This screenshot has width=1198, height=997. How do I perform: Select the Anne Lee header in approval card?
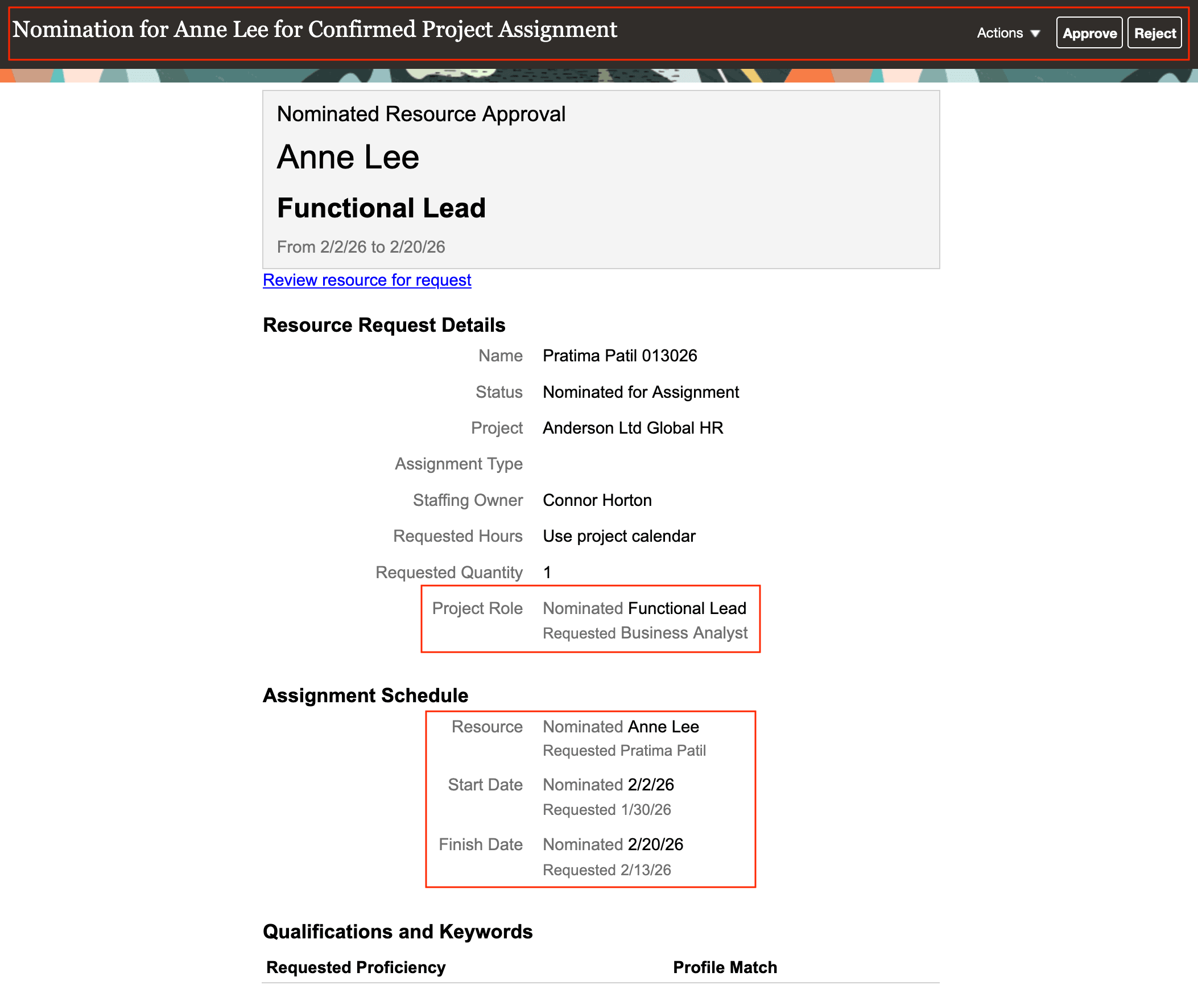pyautogui.click(x=348, y=156)
